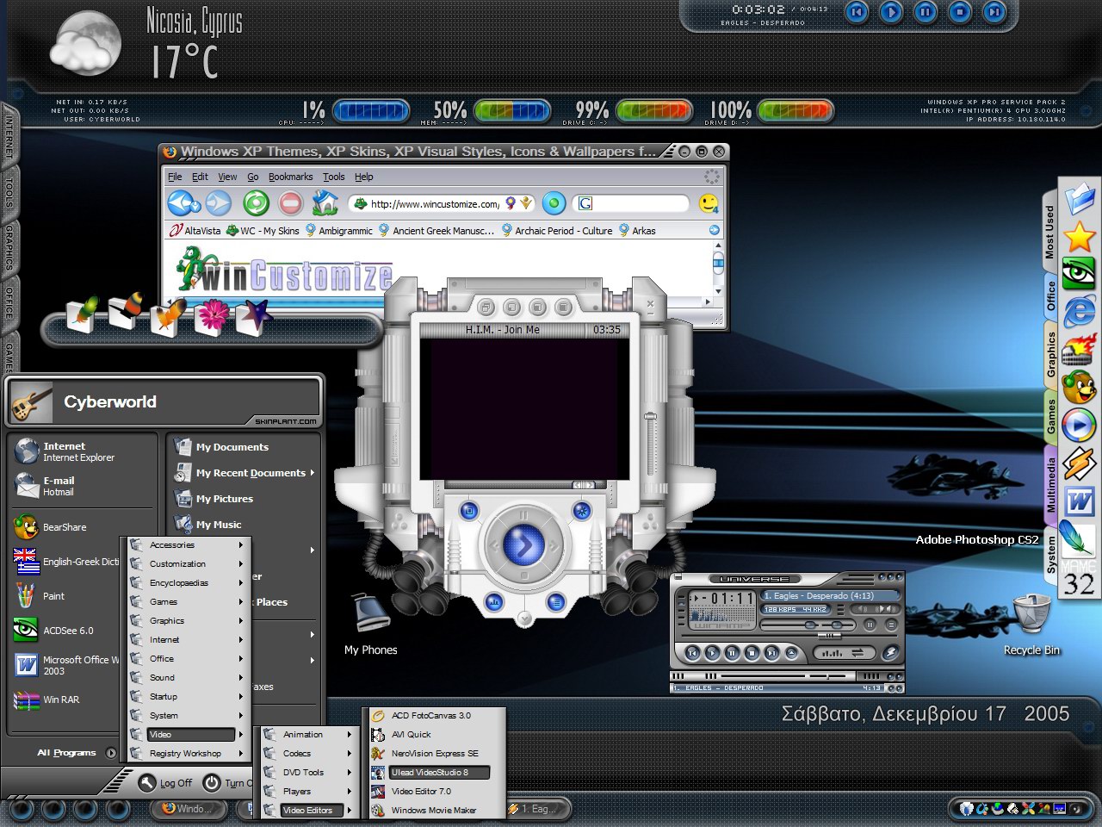Expand the Accessories program folder
Image resolution: width=1102 pixels, height=827 pixels.
pos(186,544)
